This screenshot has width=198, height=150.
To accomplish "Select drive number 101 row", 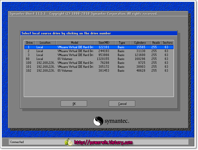I will tap(99, 67).
